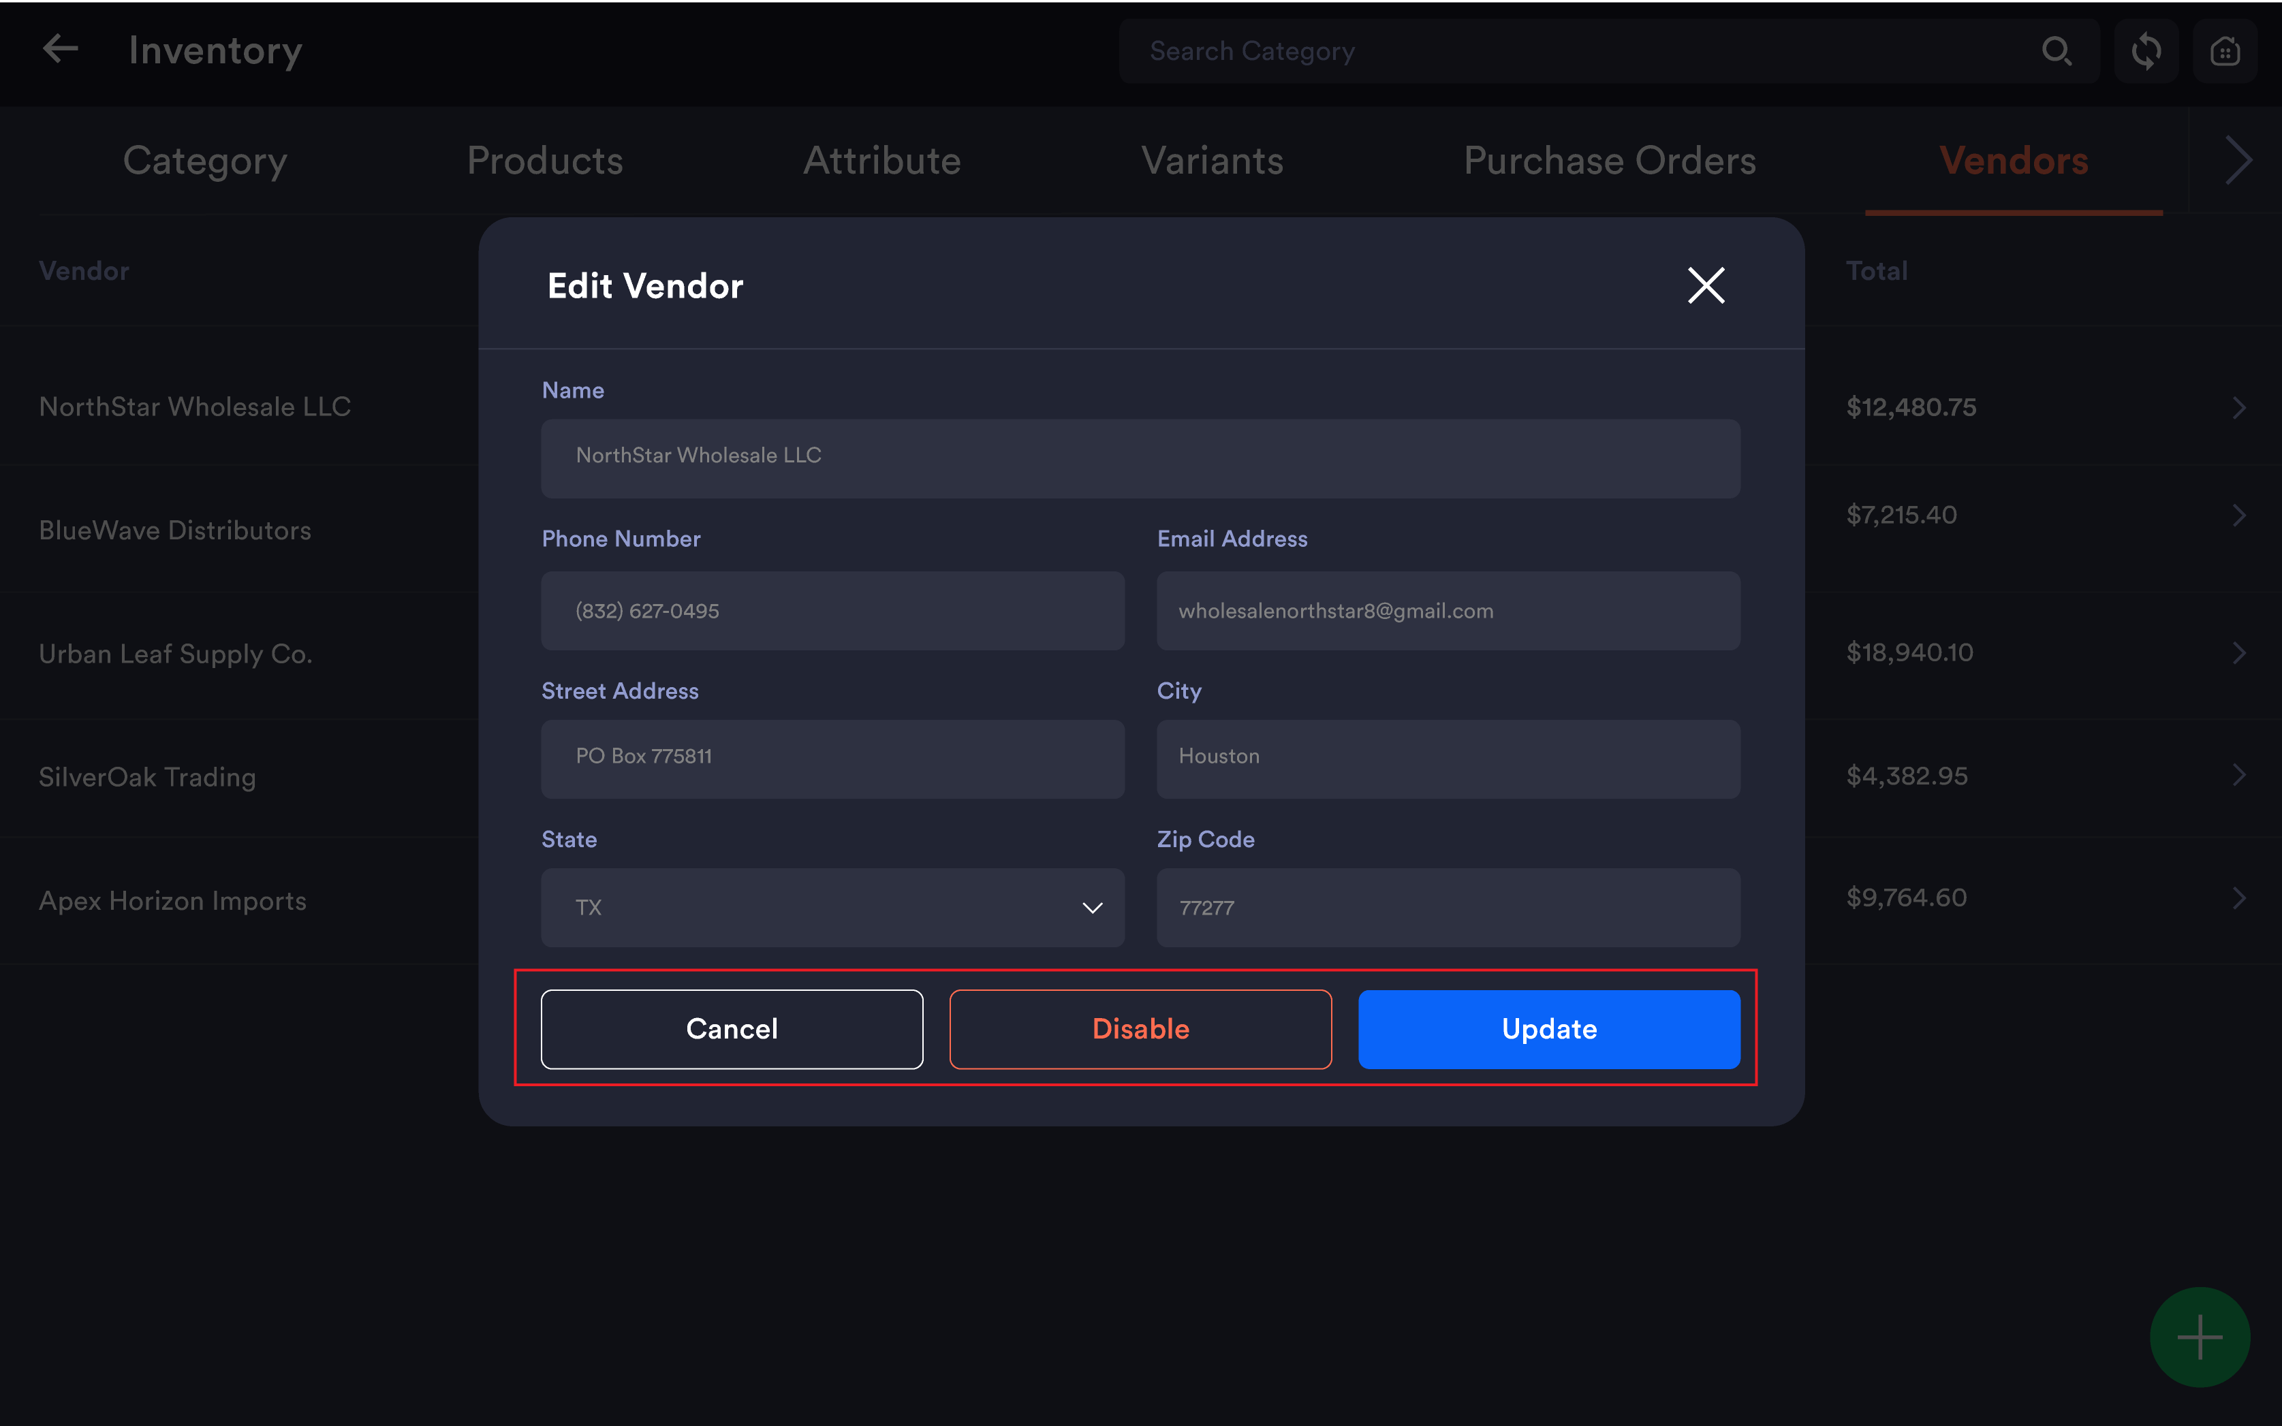The height and width of the screenshot is (1426, 2282).
Task: Select vendor Urban Leaf Supply Co.
Action: [176, 654]
